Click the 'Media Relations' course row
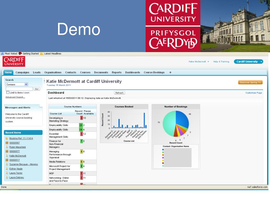 (x=73, y=162)
